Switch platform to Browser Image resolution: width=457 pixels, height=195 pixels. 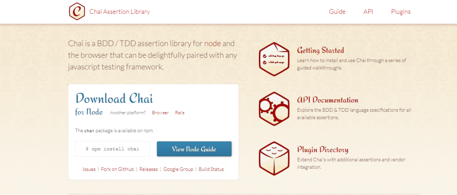pos(160,113)
